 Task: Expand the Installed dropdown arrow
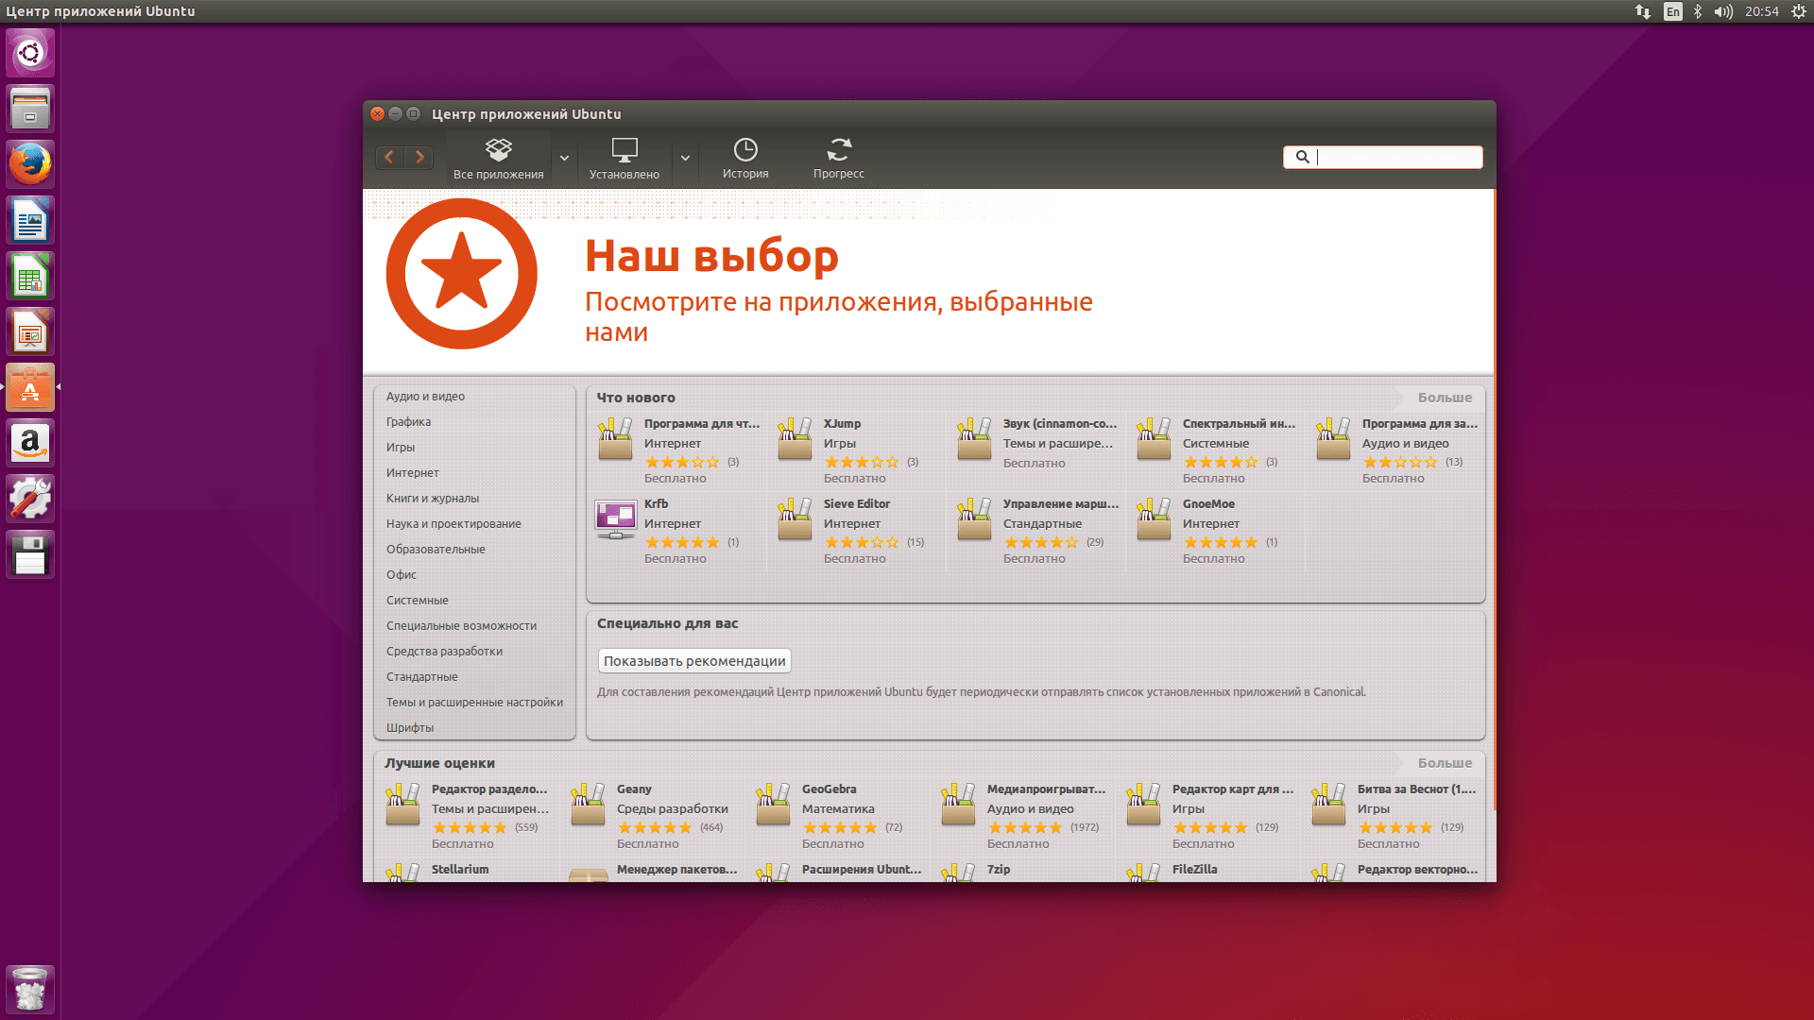(x=685, y=158)
